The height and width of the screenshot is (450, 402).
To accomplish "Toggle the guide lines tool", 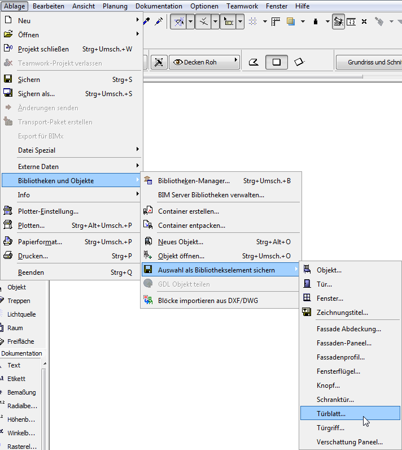I will 179,21.
